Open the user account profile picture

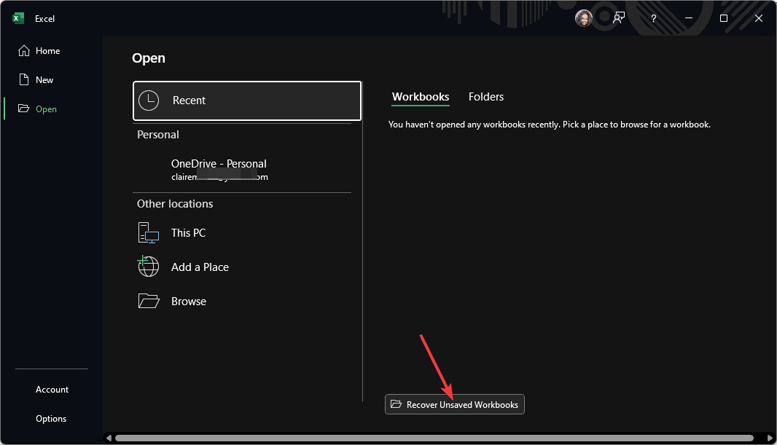(x=584, y=18)
